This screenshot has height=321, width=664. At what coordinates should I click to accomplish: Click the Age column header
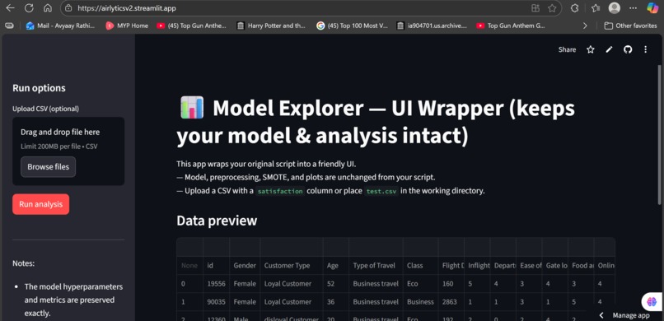(336, 266)
